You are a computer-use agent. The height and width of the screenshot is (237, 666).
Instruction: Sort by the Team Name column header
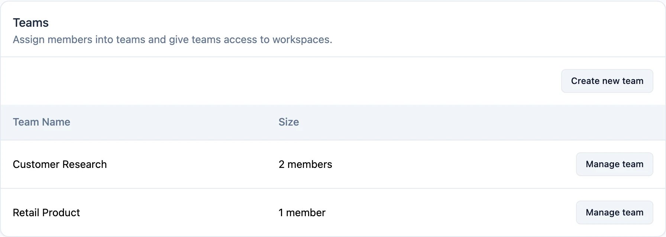click(42, 122)
